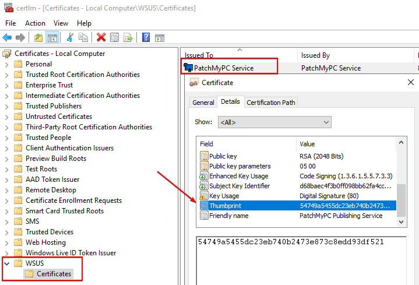
Task: Select the Windows Live ID Token Issuer store
Action: click(71, 253)
